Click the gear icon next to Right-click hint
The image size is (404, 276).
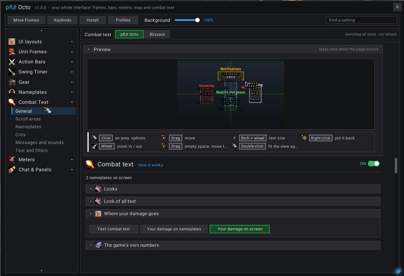(x=304, y=138)
